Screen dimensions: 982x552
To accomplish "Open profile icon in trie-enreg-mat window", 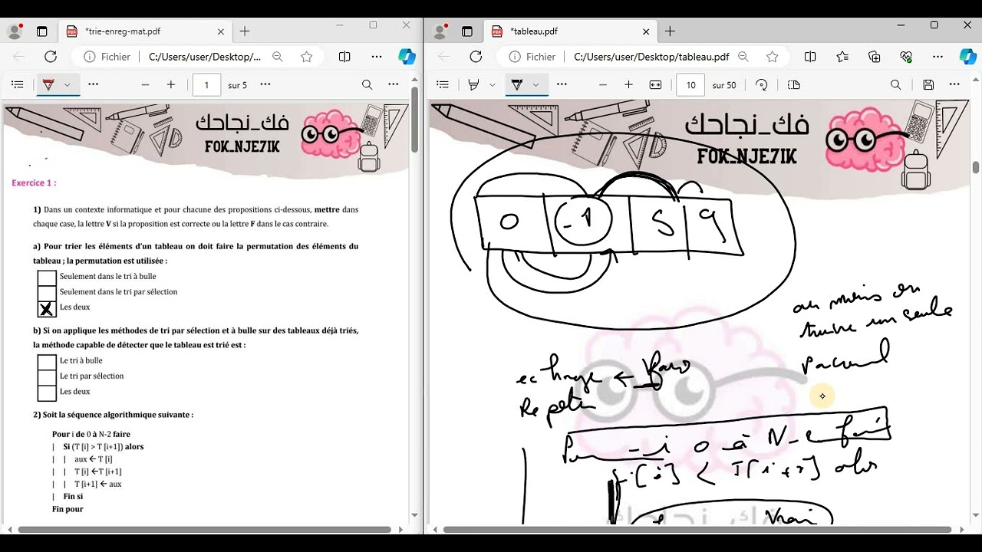I will coord(15,31).
